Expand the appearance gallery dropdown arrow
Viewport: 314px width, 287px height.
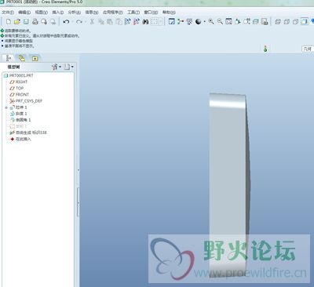tap(204, 22)
